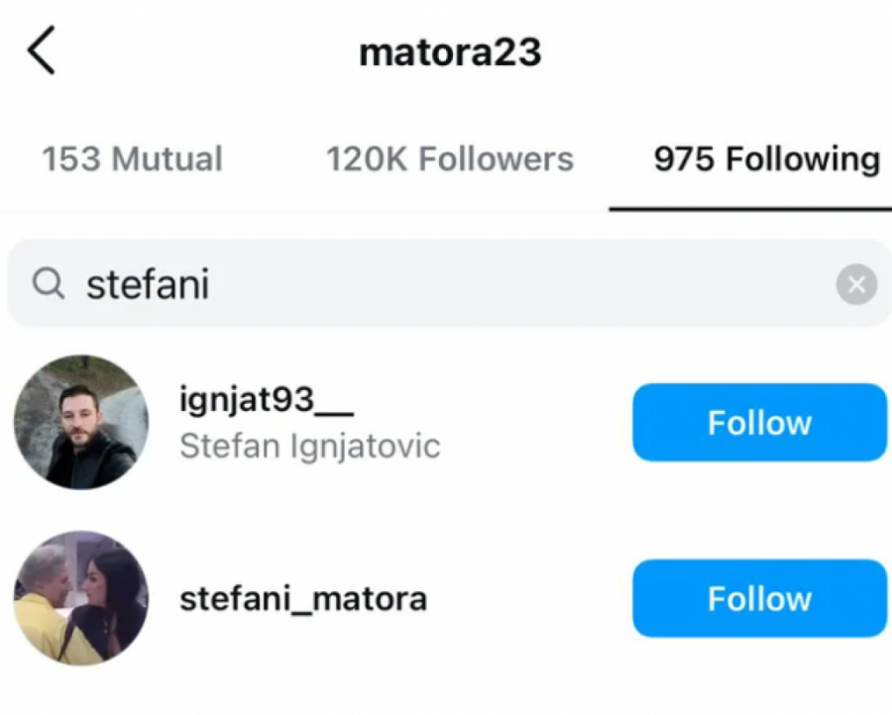892x715 pixels.
Task: Tap the back arrow
Action: click(x=42, y=51)
